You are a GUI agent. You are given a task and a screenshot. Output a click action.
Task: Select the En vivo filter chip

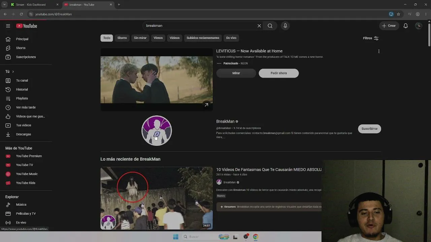(231, 38)
